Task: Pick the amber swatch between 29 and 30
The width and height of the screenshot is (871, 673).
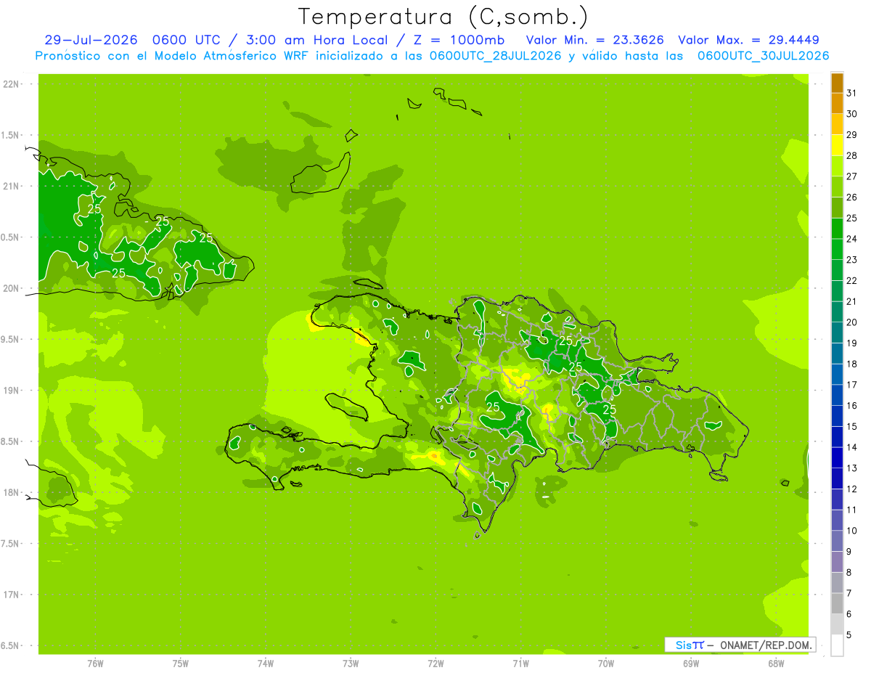Action: tap(837, 125)
